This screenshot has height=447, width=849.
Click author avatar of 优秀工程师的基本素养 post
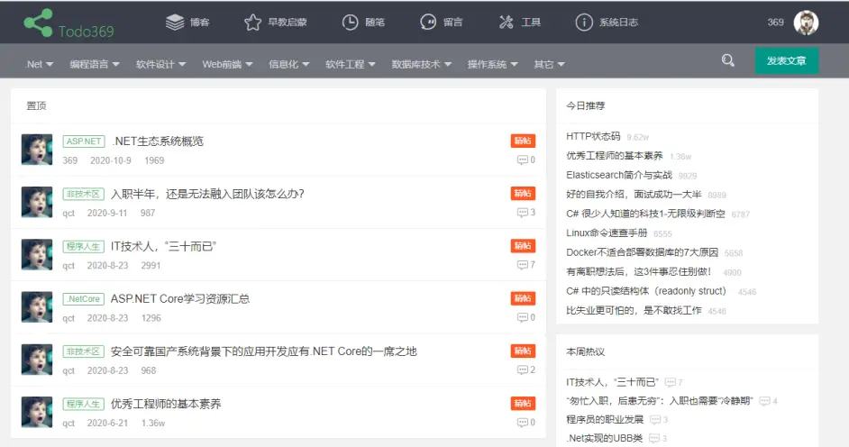tap(37, 412)
